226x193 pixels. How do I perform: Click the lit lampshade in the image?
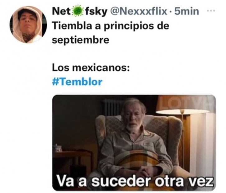click(x=183, y=105)
